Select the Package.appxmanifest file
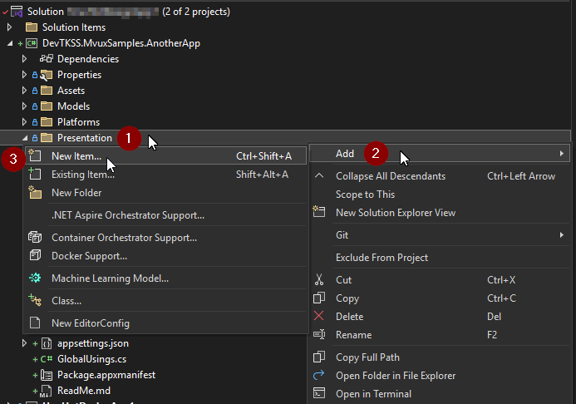 pyautogui.click(x=106, y=375)
